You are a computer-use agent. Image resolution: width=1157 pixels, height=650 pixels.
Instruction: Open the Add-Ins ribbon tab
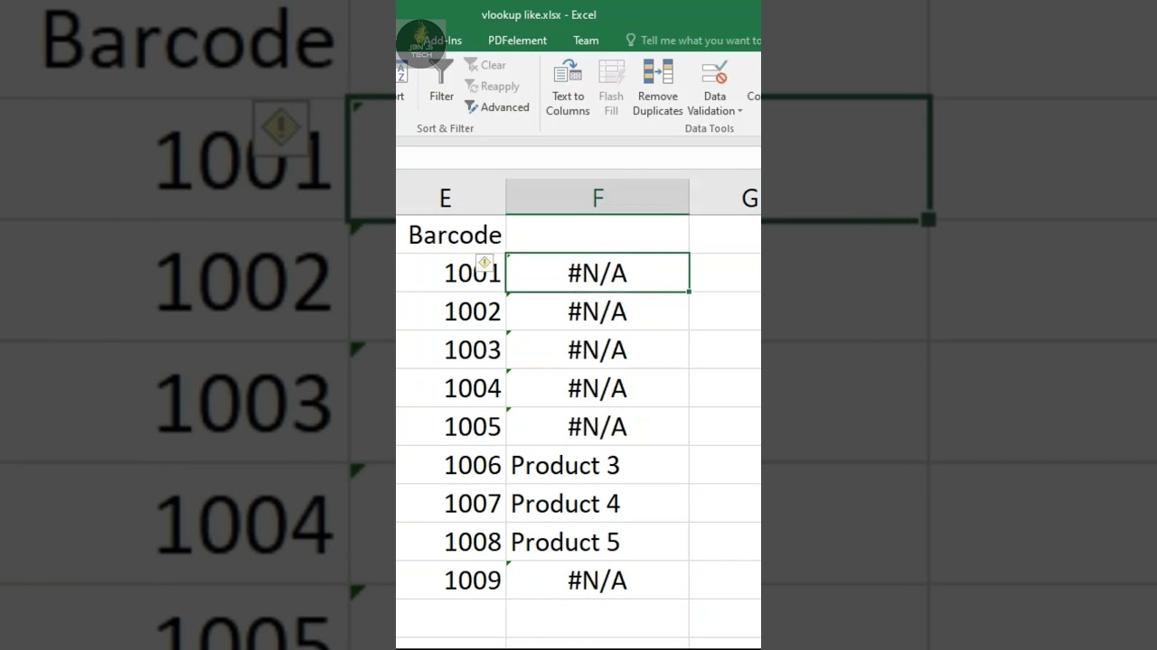point(443,41)
